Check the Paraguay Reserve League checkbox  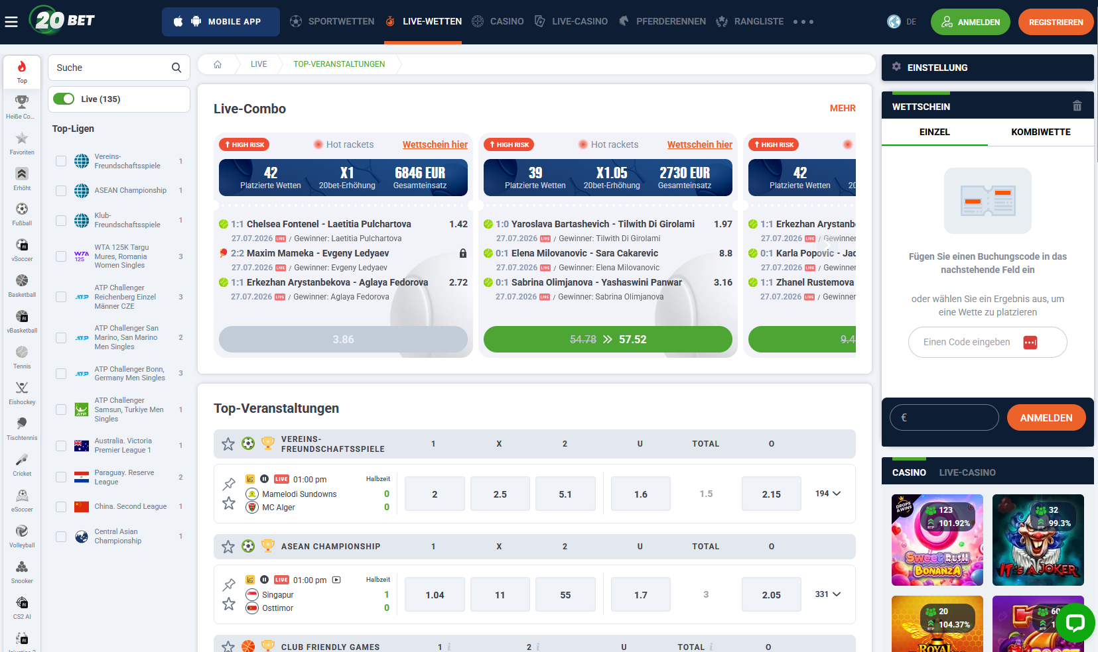61,477
